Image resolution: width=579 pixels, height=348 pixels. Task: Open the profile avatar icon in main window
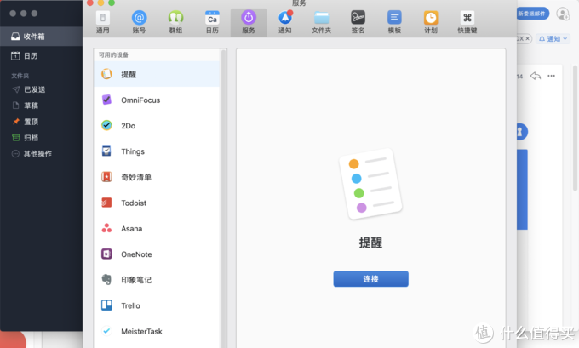tap(563, 14)
